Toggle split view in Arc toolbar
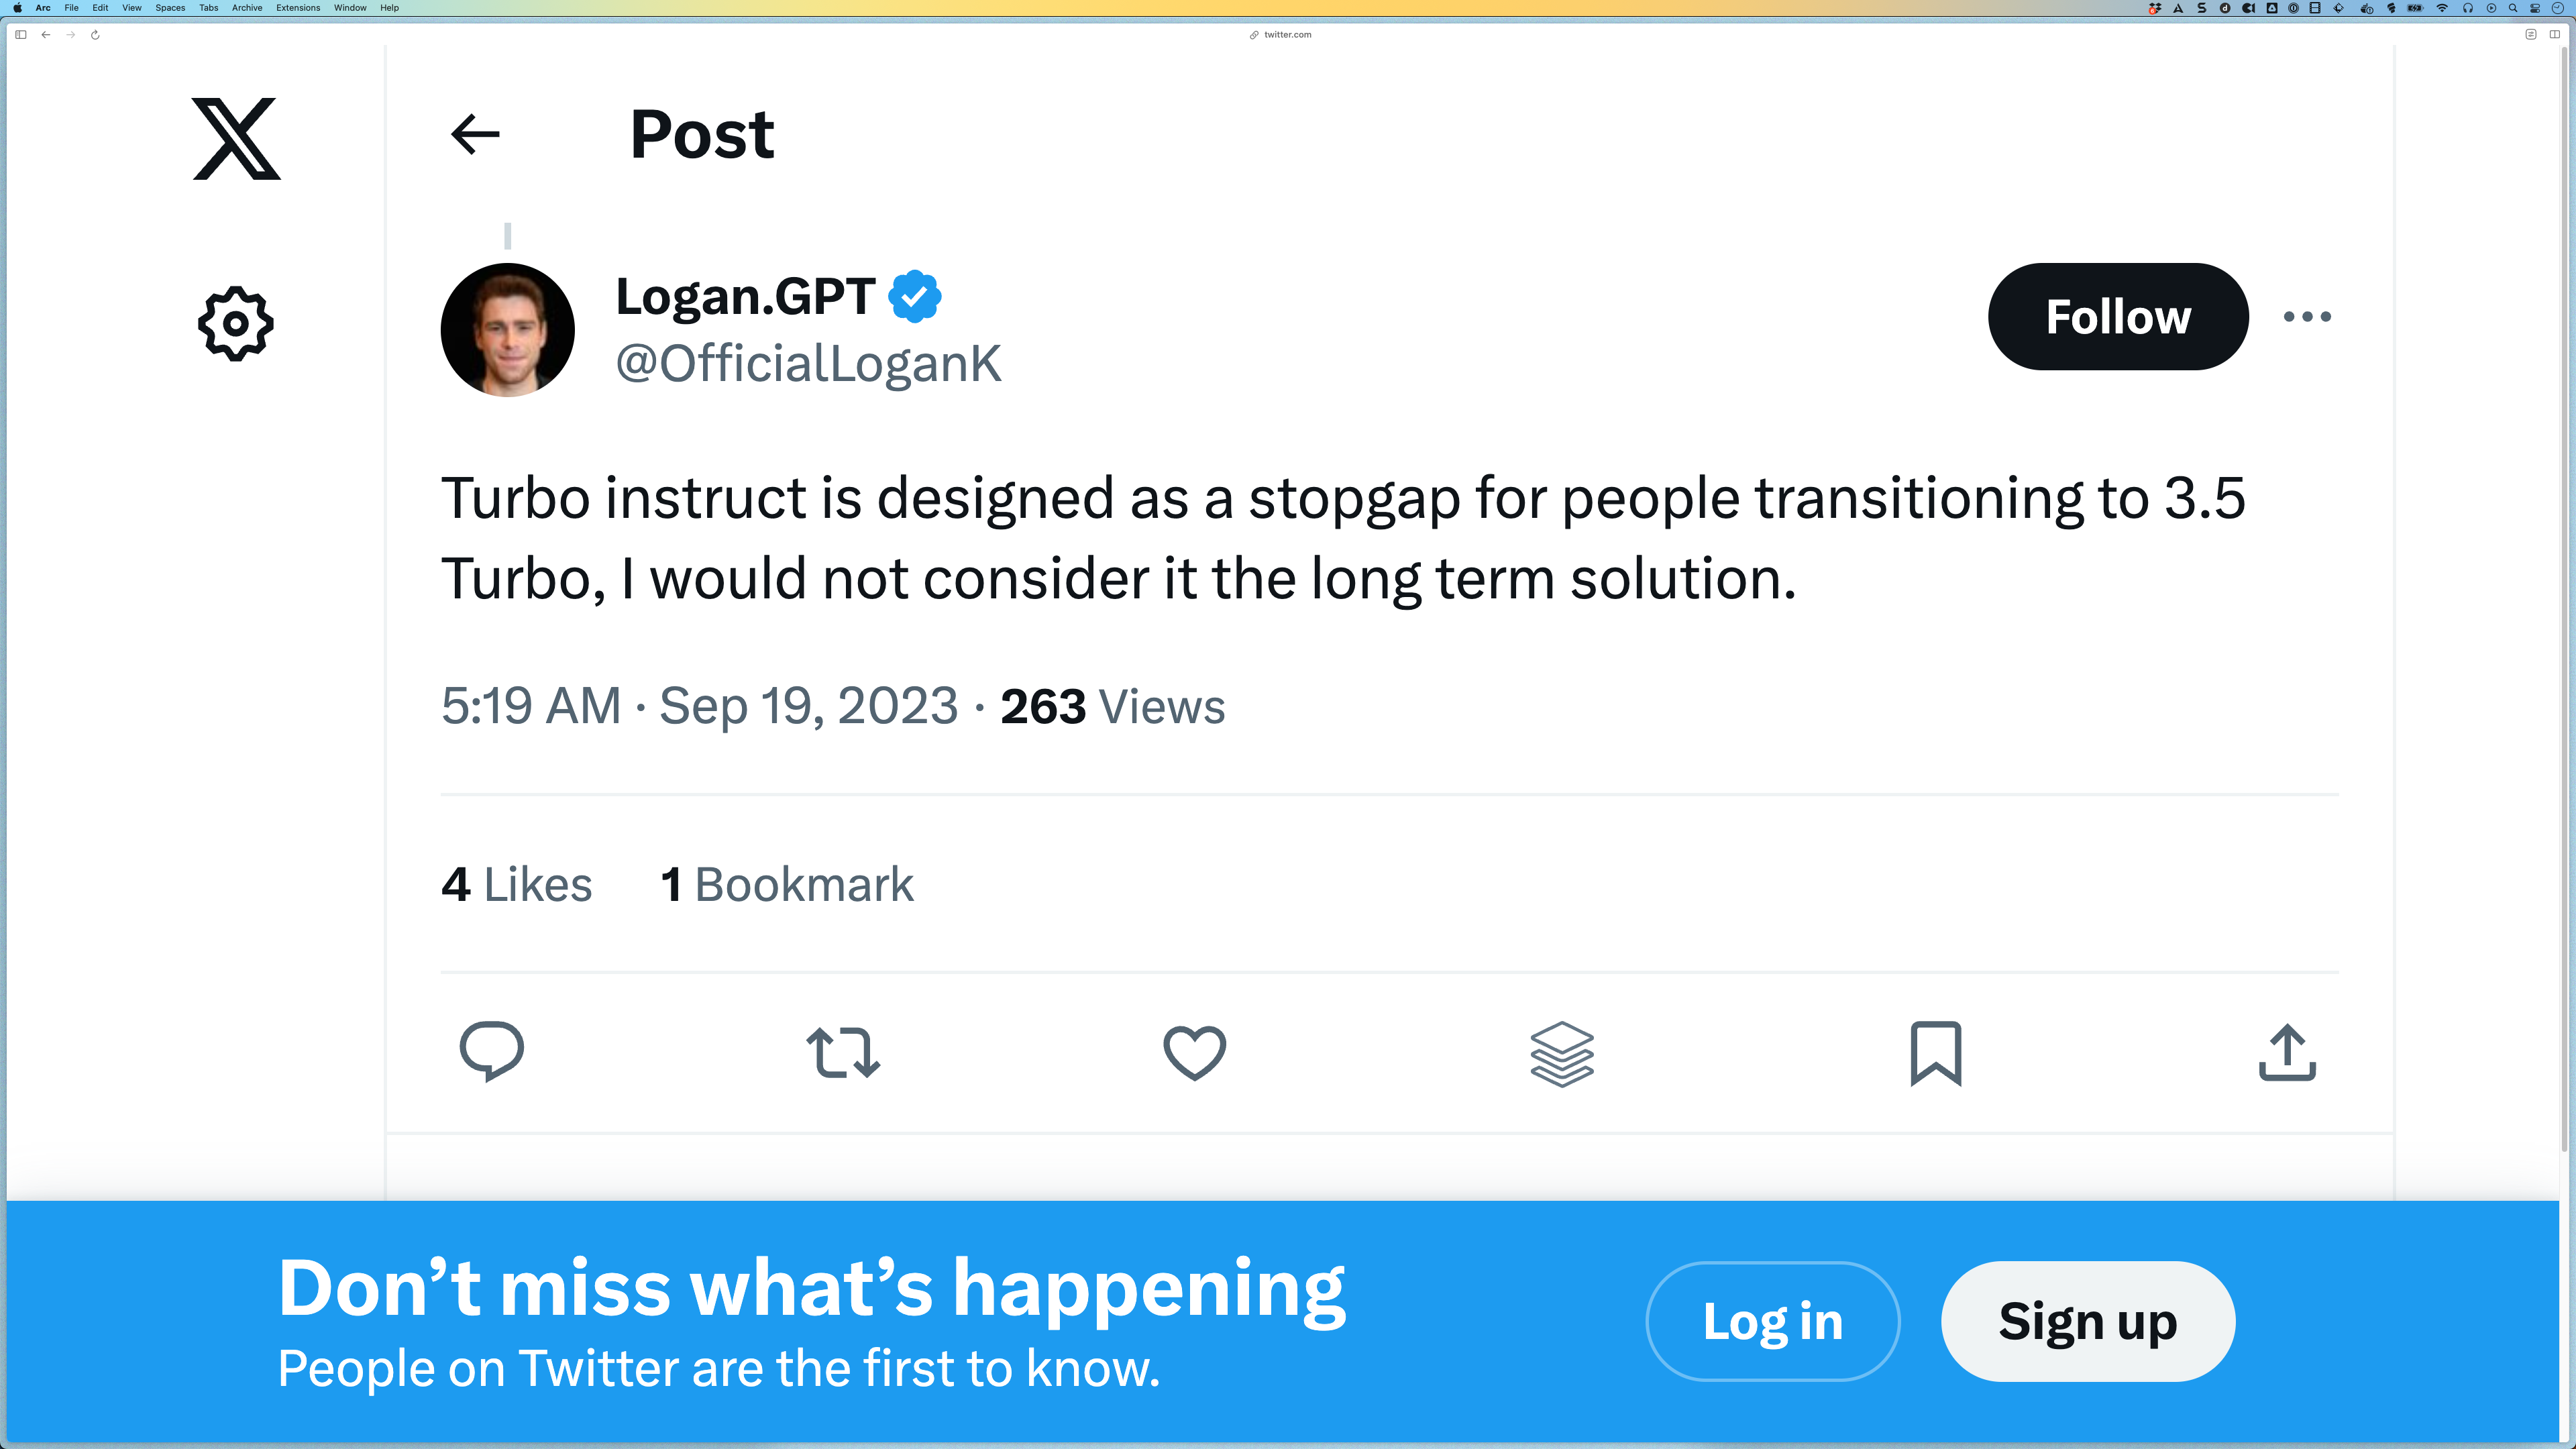 [x=2555, y=35]
